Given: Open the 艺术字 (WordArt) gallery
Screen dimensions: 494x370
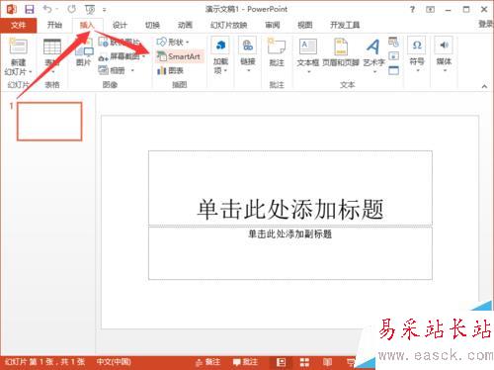Looking at the screenshot, I should point(373,54).
